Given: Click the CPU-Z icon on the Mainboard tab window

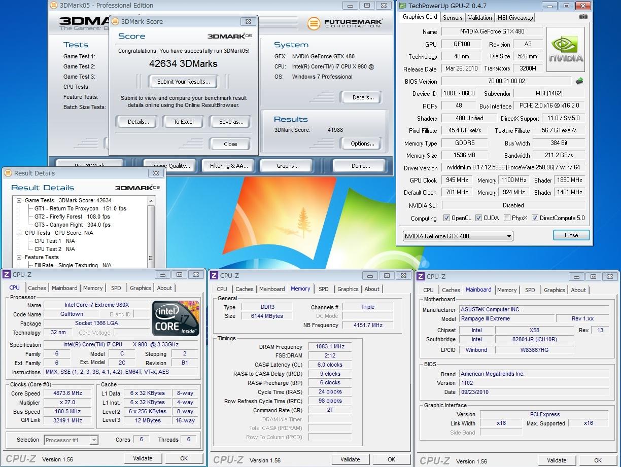Looking at the screenshot, I should click(x=421, y=276).
